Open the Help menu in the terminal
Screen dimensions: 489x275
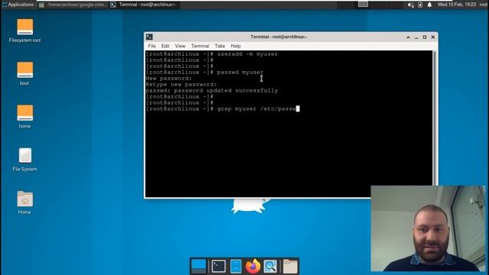pyautogui.click(x=235, y=46)
